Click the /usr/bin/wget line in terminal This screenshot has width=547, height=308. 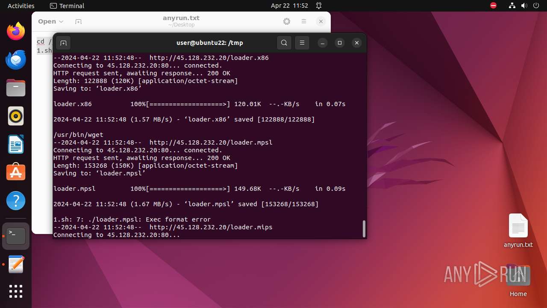pyautogui.click(x=78, y=135)
